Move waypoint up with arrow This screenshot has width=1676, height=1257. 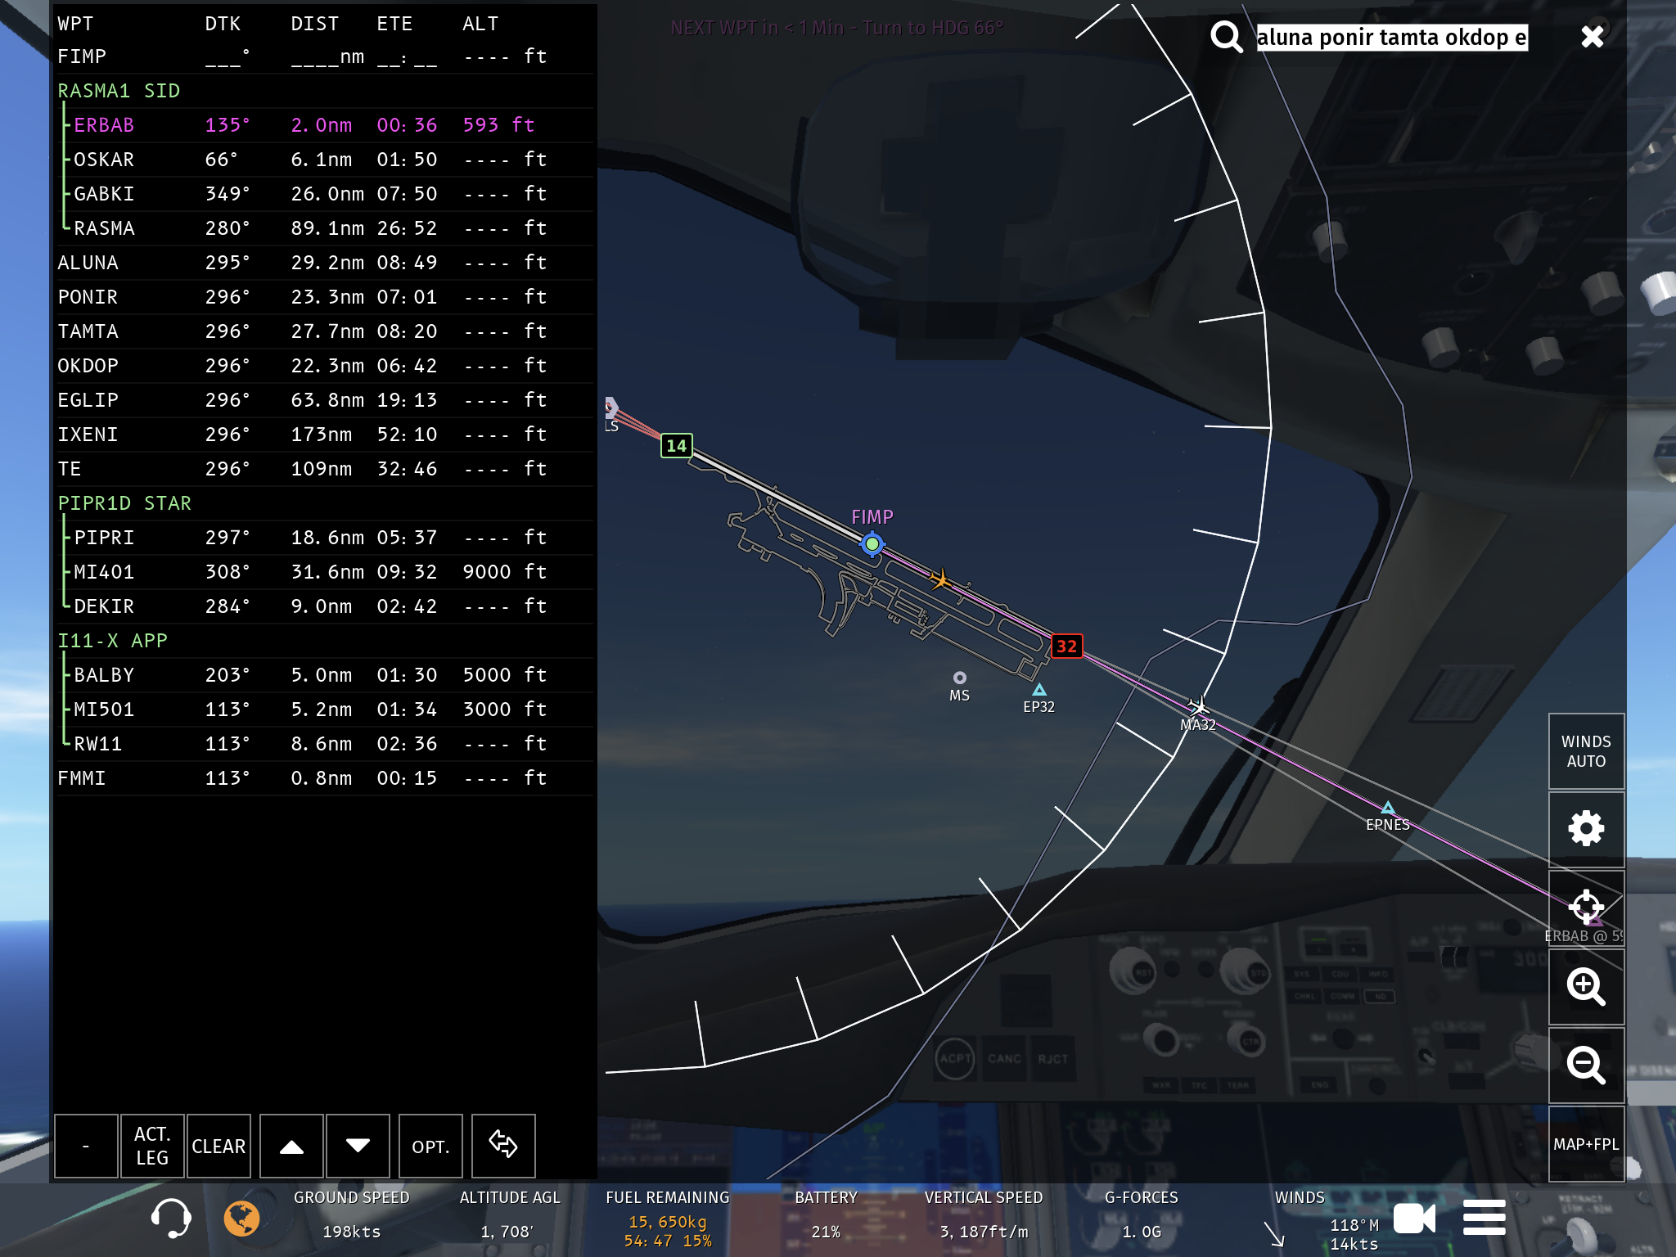291,1145
